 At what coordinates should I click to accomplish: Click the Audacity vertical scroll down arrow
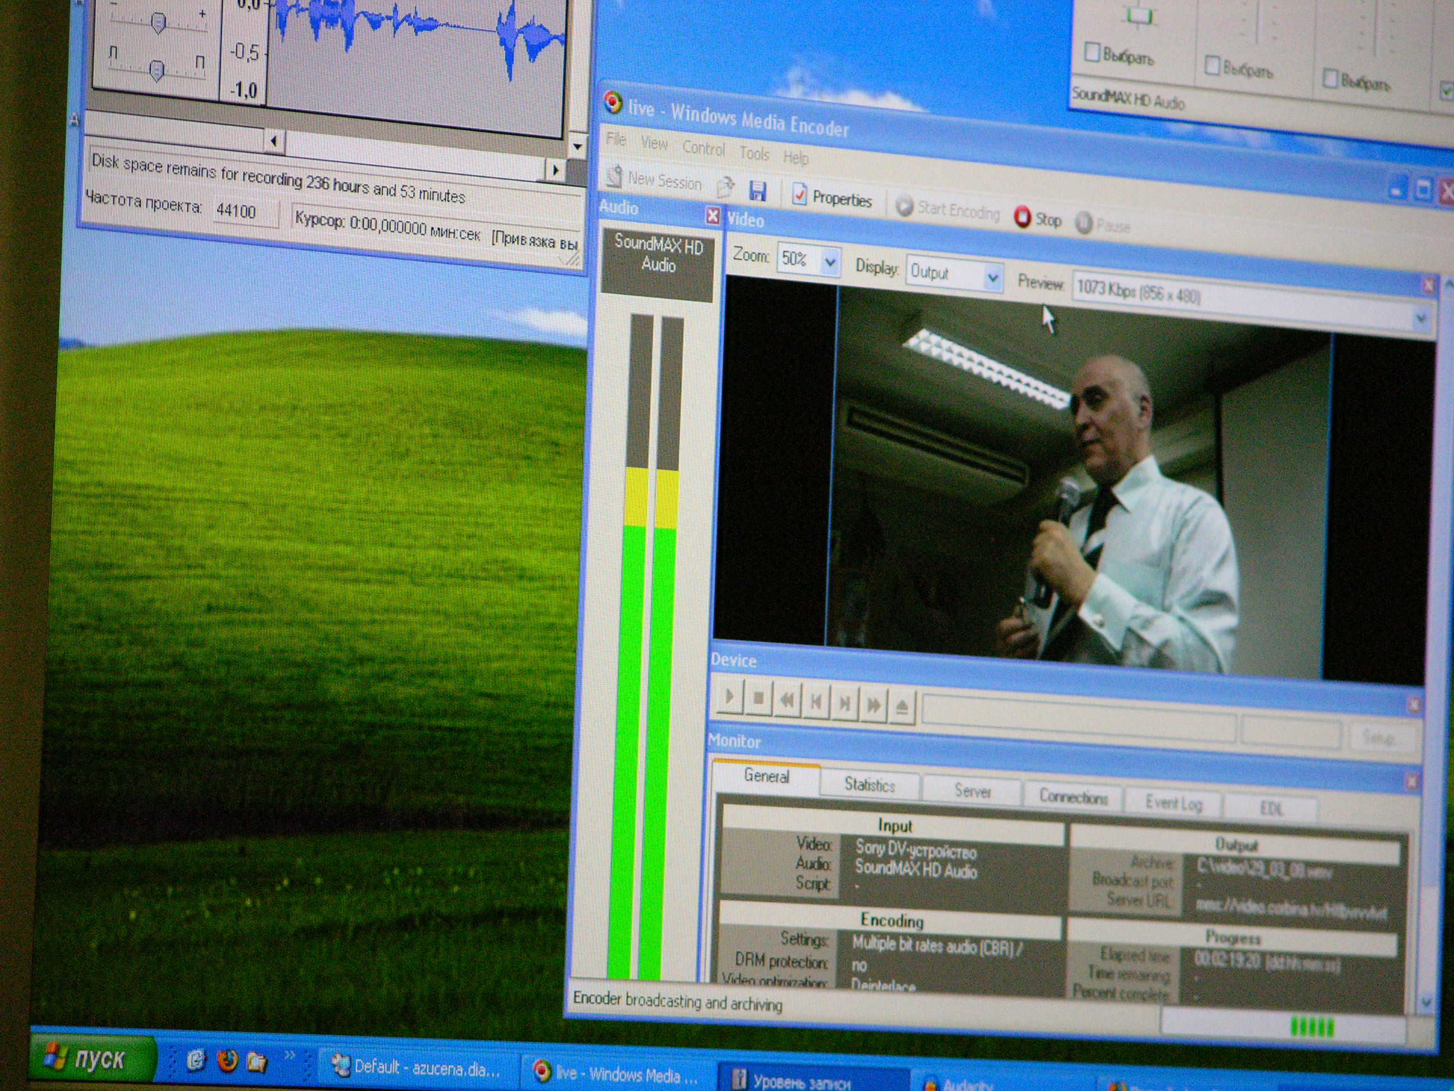pos(577,146)
